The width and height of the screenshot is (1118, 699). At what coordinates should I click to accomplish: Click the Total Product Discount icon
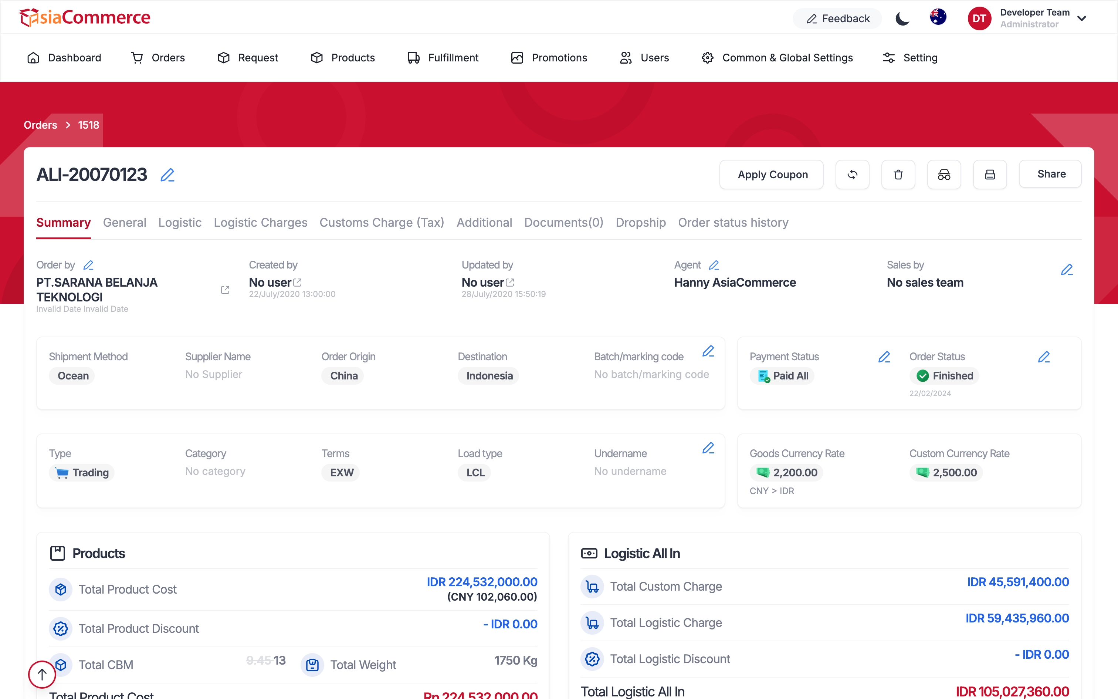[x=61, y=629]
